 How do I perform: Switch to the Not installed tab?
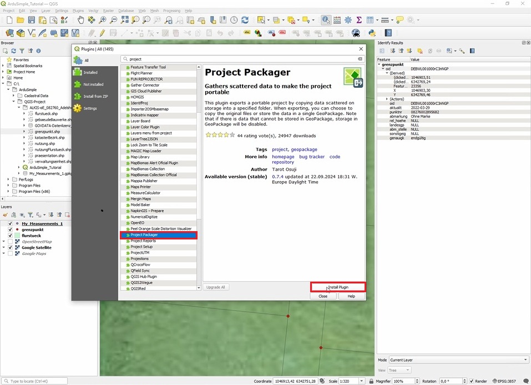click(x=93, y=84)
